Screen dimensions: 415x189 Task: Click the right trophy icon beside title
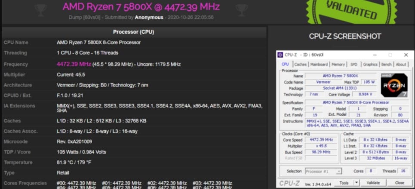(x=241, y=9)
